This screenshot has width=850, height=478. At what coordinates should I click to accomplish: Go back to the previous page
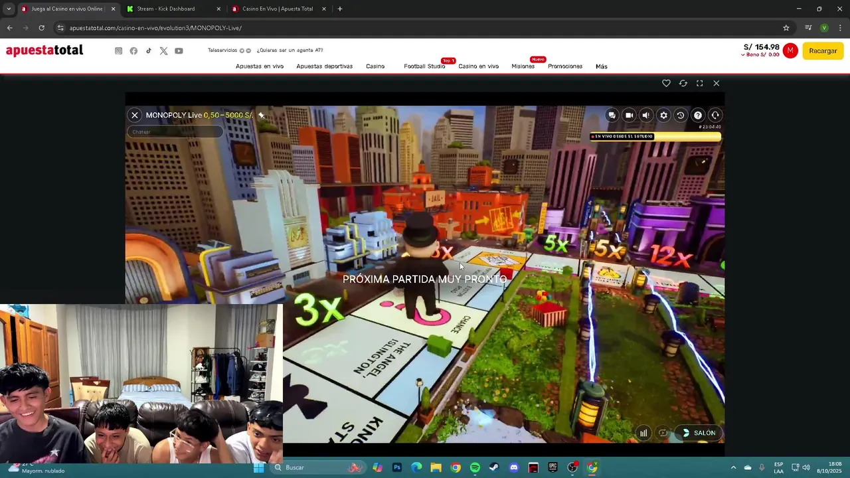click(x=9, y=28)
